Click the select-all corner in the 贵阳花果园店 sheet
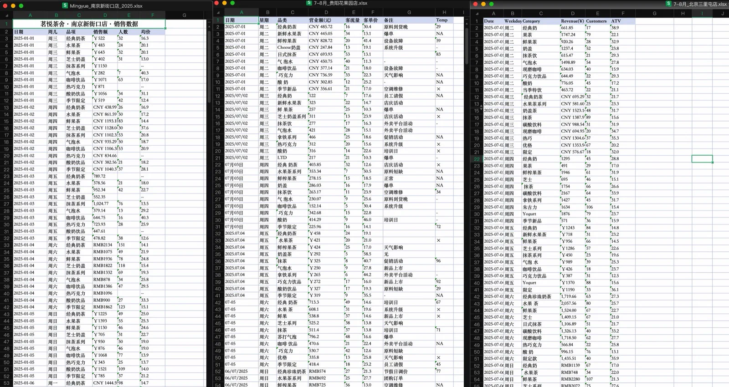 (x=218, y=12)
